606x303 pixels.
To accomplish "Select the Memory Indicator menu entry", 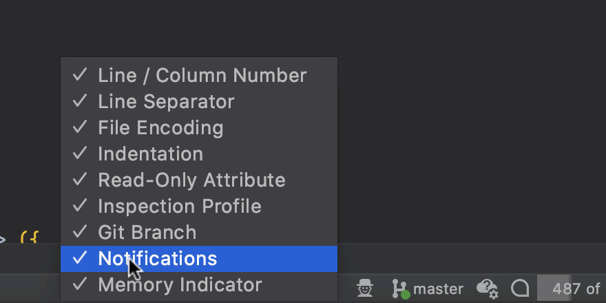I will (180, 284).
